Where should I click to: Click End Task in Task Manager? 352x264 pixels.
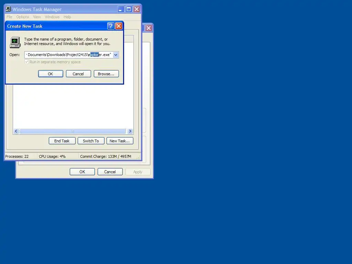click(62, 141)
